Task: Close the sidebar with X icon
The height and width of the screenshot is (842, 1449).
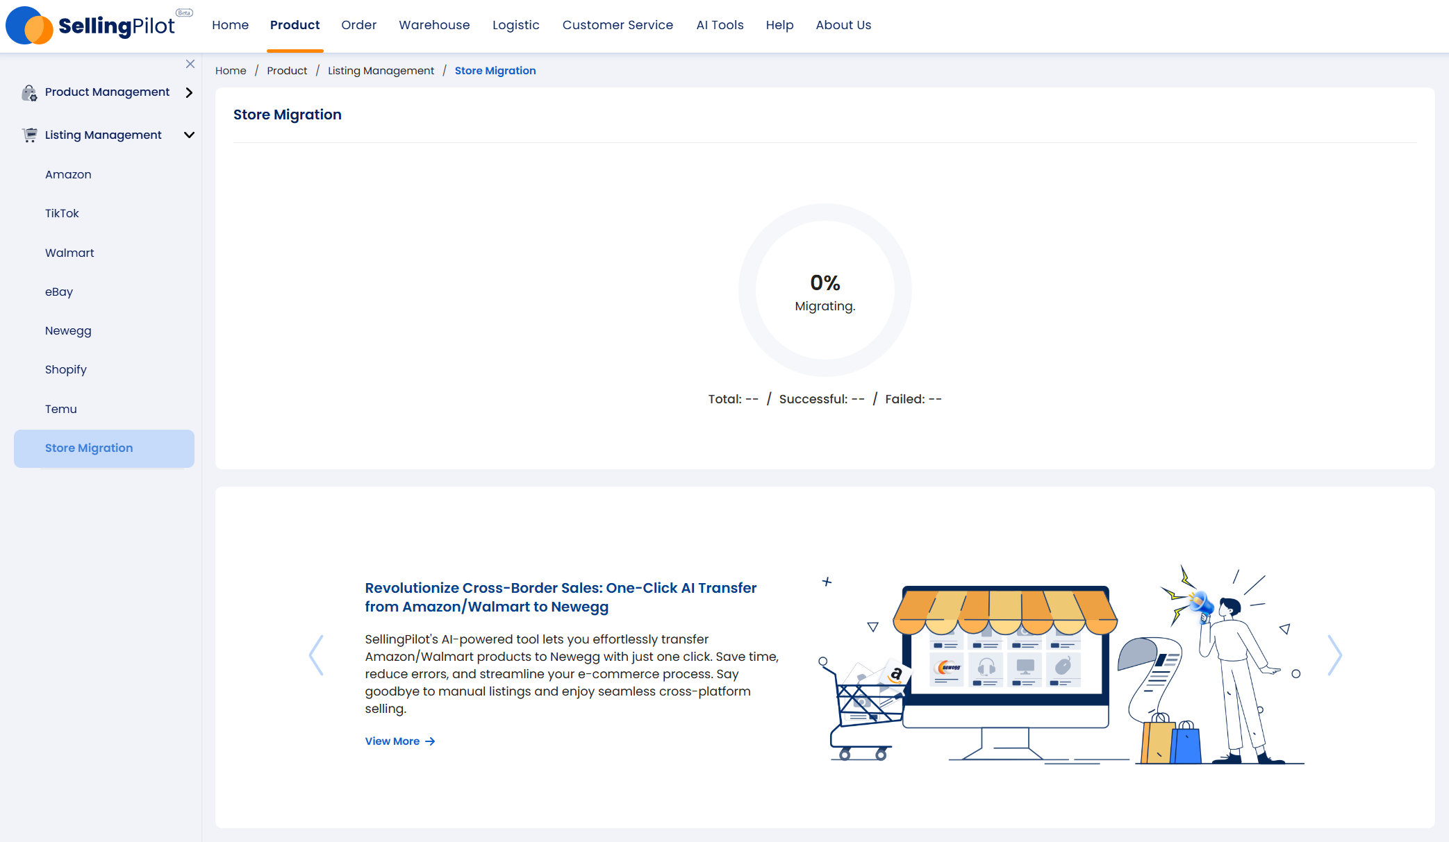Action: tap(190, 64)
